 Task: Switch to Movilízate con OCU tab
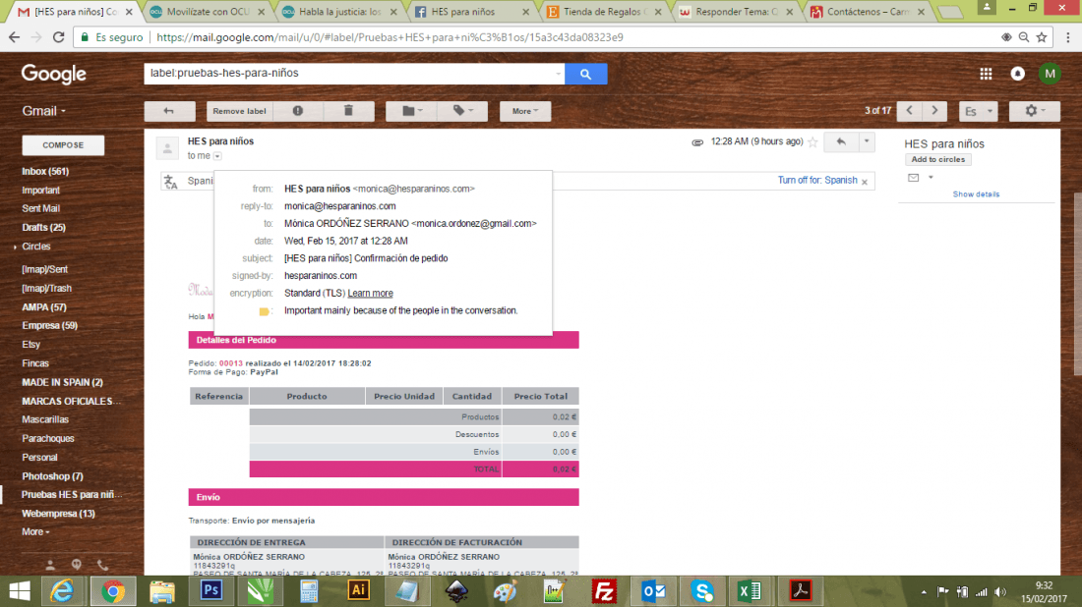pos(207,12)
